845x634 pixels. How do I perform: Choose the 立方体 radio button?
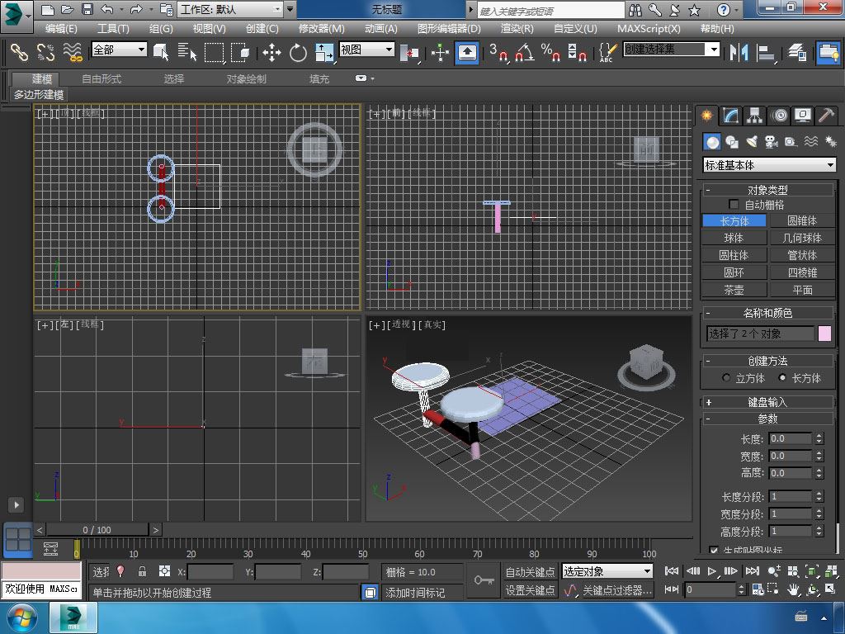[726, 378]
